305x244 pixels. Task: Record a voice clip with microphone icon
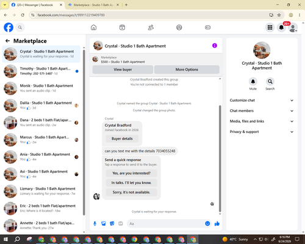point(95,224)
